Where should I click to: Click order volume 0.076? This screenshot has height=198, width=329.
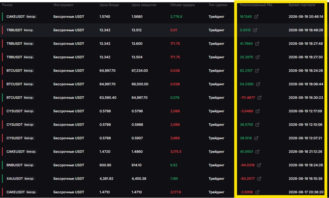(175, 98)
